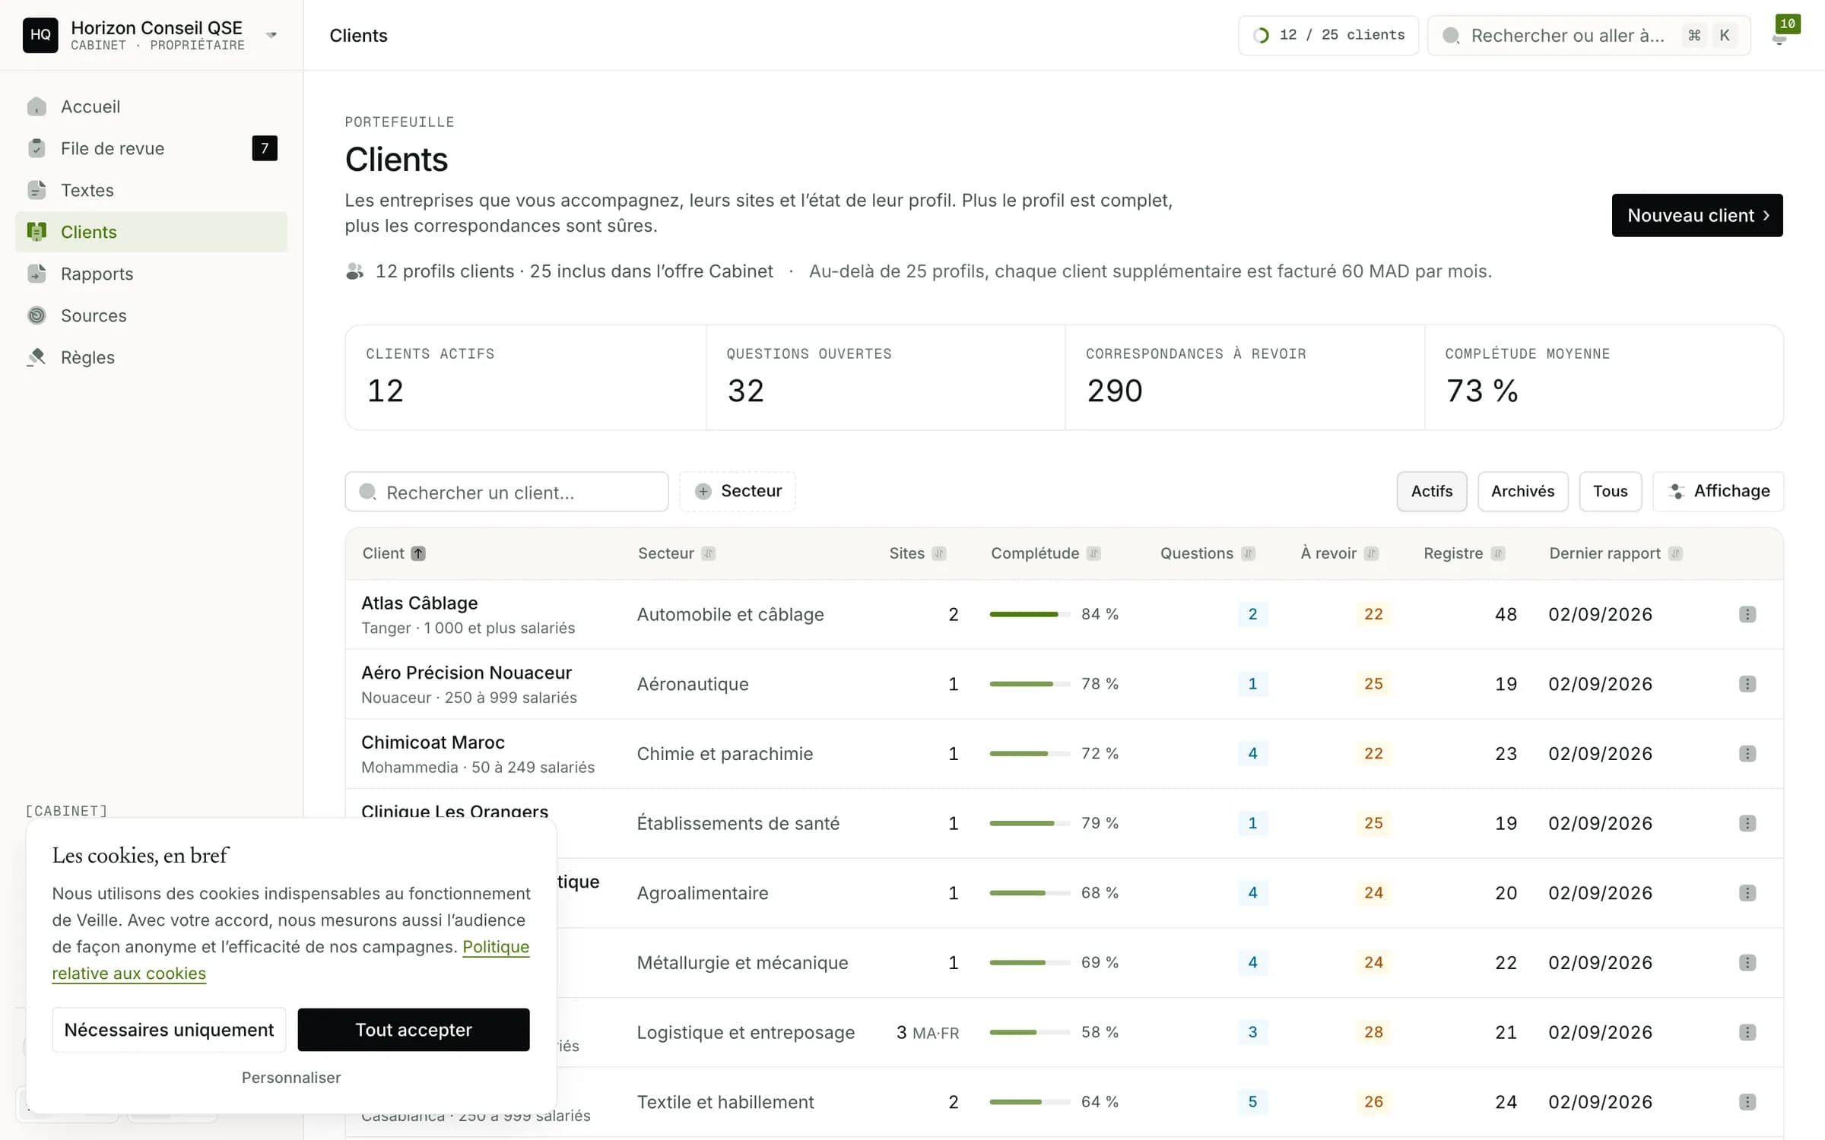This screenshot has width=1825, height=1140.
Task: Open the Chimicoat Maroc client row
Action: (x=1065, y=754)
